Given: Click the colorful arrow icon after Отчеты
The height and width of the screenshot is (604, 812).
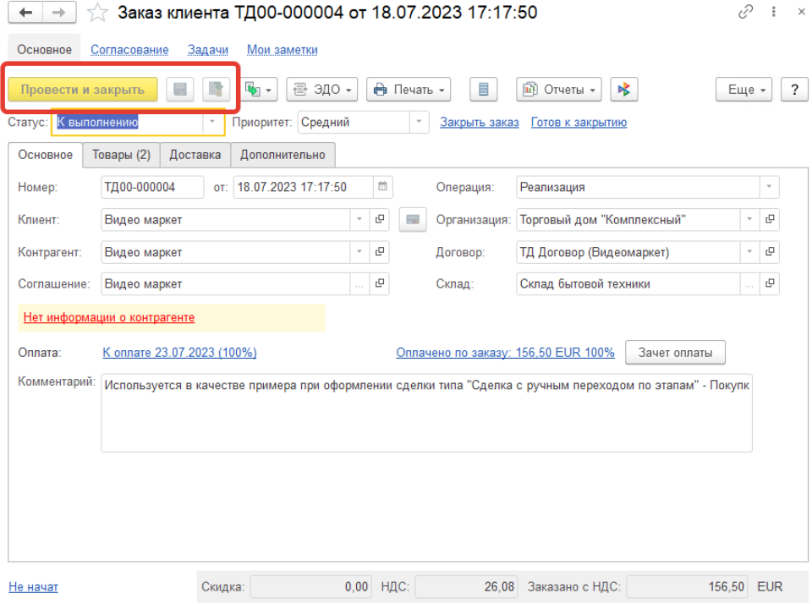Looking at the screenshot, I should 624,90.
